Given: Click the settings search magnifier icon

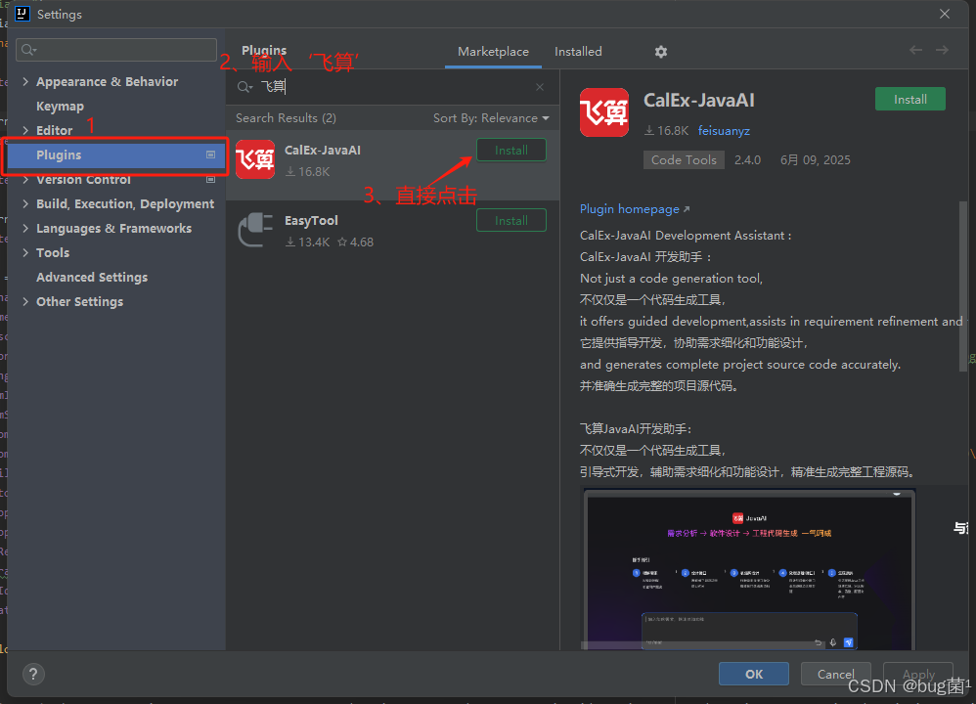Looking at the screenshot, I should 28,50.
